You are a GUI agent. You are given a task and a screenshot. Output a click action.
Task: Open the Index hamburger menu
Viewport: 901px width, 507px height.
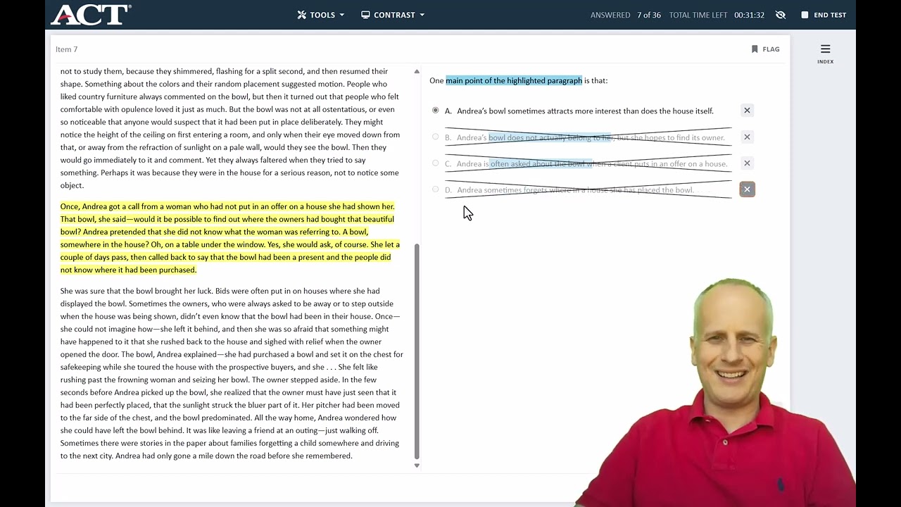tap(825, 53)
